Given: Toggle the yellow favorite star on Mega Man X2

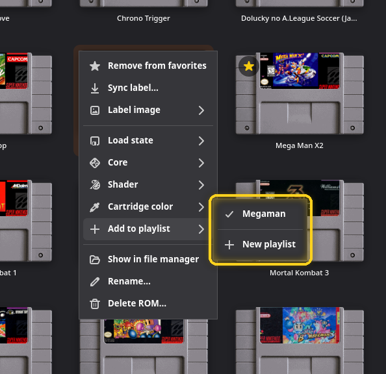Looking at the screenshot, I should (x=249, y=66).
